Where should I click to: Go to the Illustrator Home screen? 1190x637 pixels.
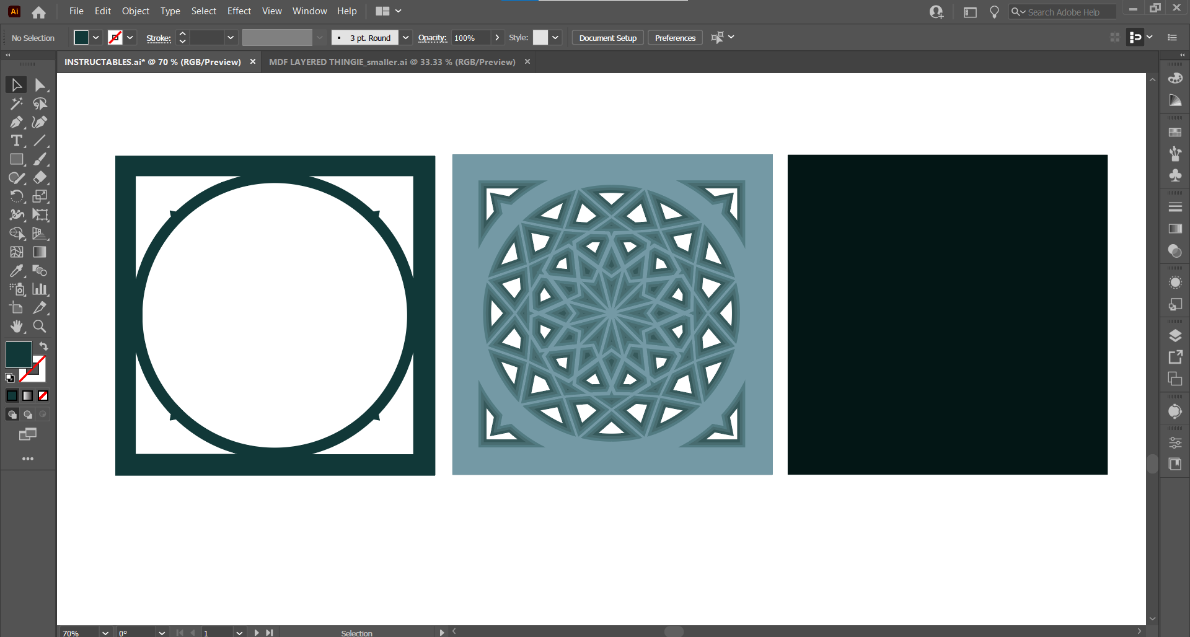pyautogui.click(x=38, y=12)
